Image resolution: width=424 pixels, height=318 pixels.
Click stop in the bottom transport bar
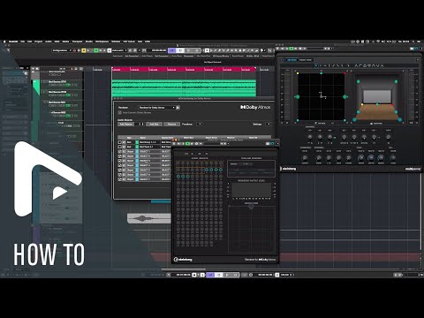point(219,275)
